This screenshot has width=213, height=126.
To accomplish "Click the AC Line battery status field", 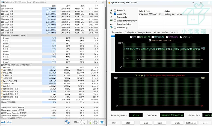I will 136,115.
